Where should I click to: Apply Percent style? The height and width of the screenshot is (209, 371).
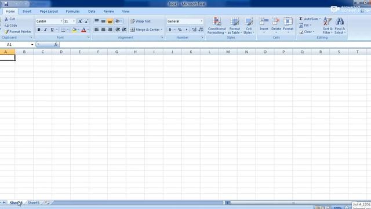tap(180, 30)
